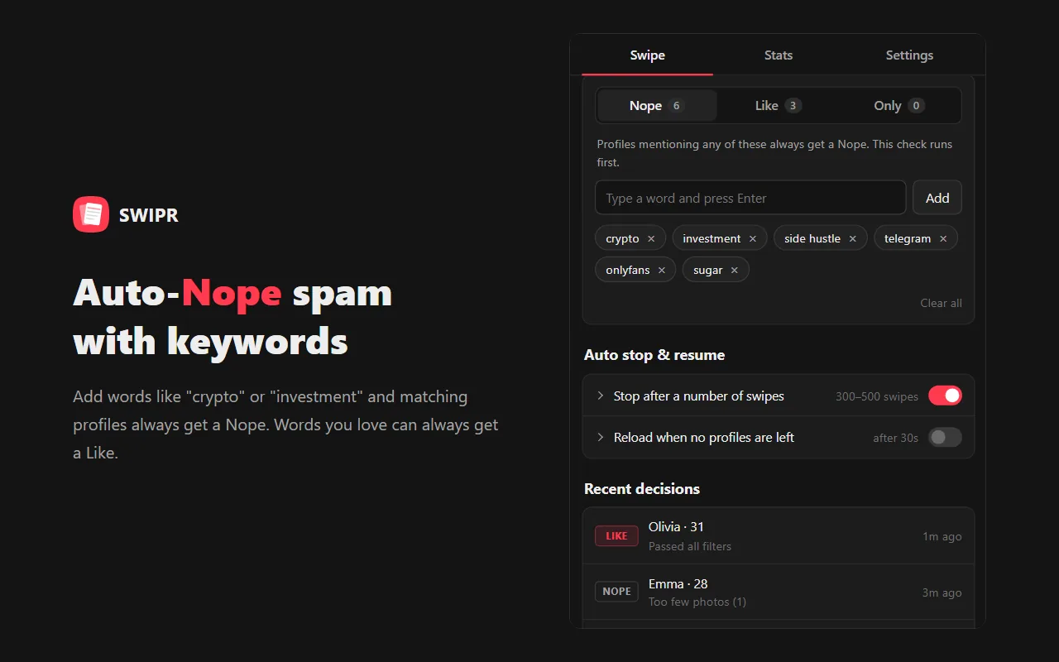Click the Add keyword button
Screen dimensions: 1059x662
[937, 198]
